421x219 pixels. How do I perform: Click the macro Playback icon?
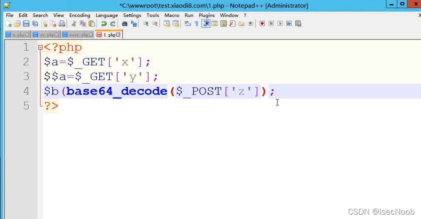click(x=280, y=24)
